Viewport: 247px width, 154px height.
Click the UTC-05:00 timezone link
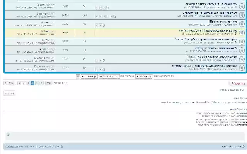[12, 146]
